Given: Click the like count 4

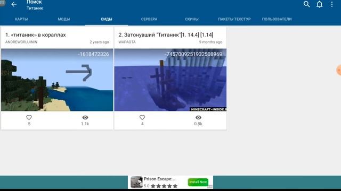Looking at the screenshot, I should (x=142, y=124).
